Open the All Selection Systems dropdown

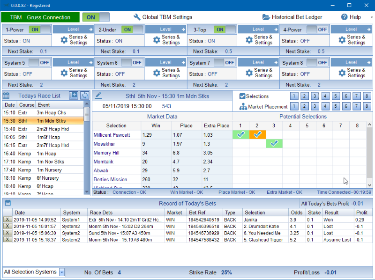[x=62, y=272]
